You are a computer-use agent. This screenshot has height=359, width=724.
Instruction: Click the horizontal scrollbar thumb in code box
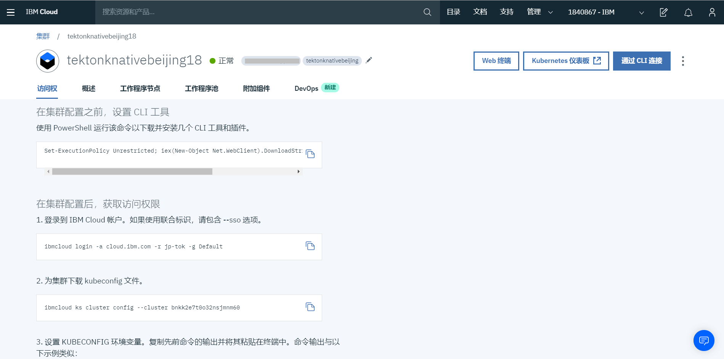point(132,172)
